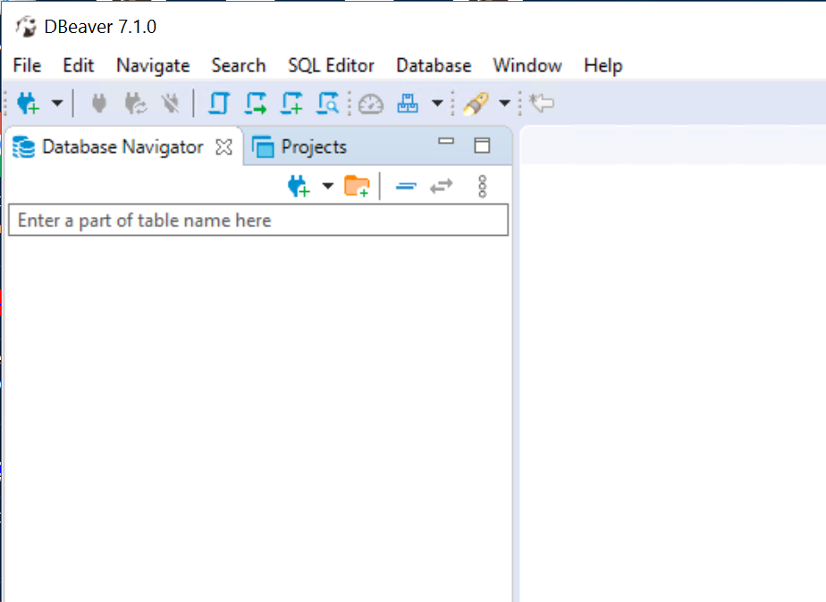This screenshot has height=602, width=826.
Task: Click the SQL script search magnifier icon
Action: [x=328, y=104]
